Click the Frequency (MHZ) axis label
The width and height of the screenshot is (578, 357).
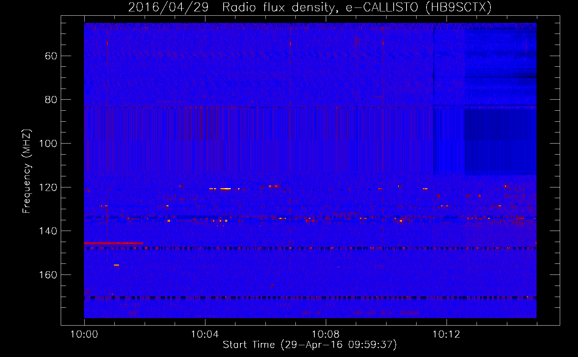[27, 171]
